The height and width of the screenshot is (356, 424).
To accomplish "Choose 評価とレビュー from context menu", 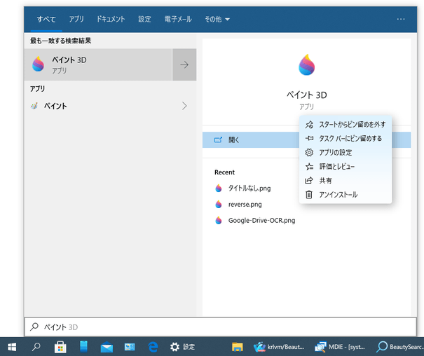I will tap(346, 167).
